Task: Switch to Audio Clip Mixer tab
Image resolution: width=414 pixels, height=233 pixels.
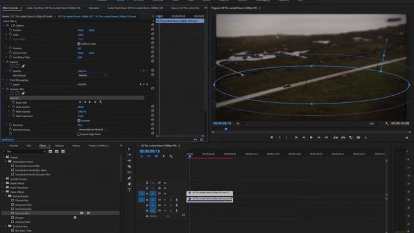Action: coord(54,8)
